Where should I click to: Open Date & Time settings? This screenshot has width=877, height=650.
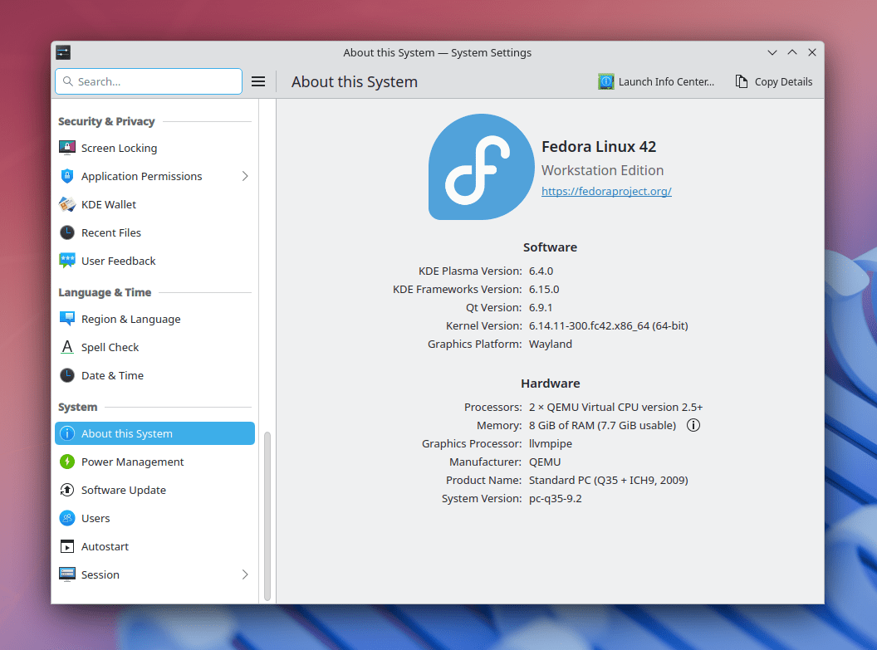(155, 375)
